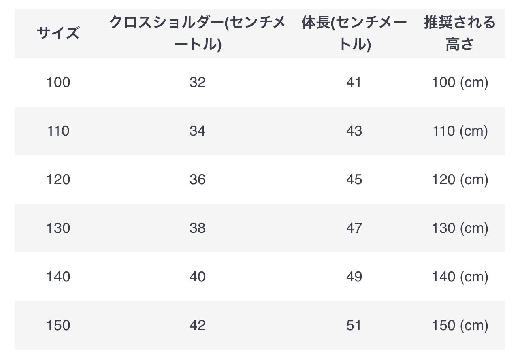Image resolution: width=520 pixels, height=354 pixels.
Task: Select the クロスショルダー column header
Action: coord(197,33)
